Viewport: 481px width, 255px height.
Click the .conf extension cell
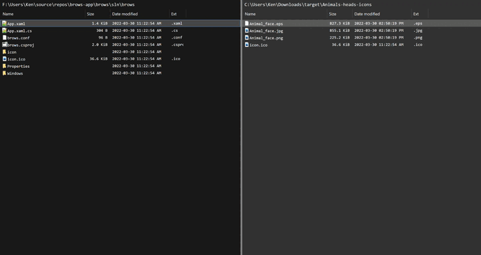point(176,37)
